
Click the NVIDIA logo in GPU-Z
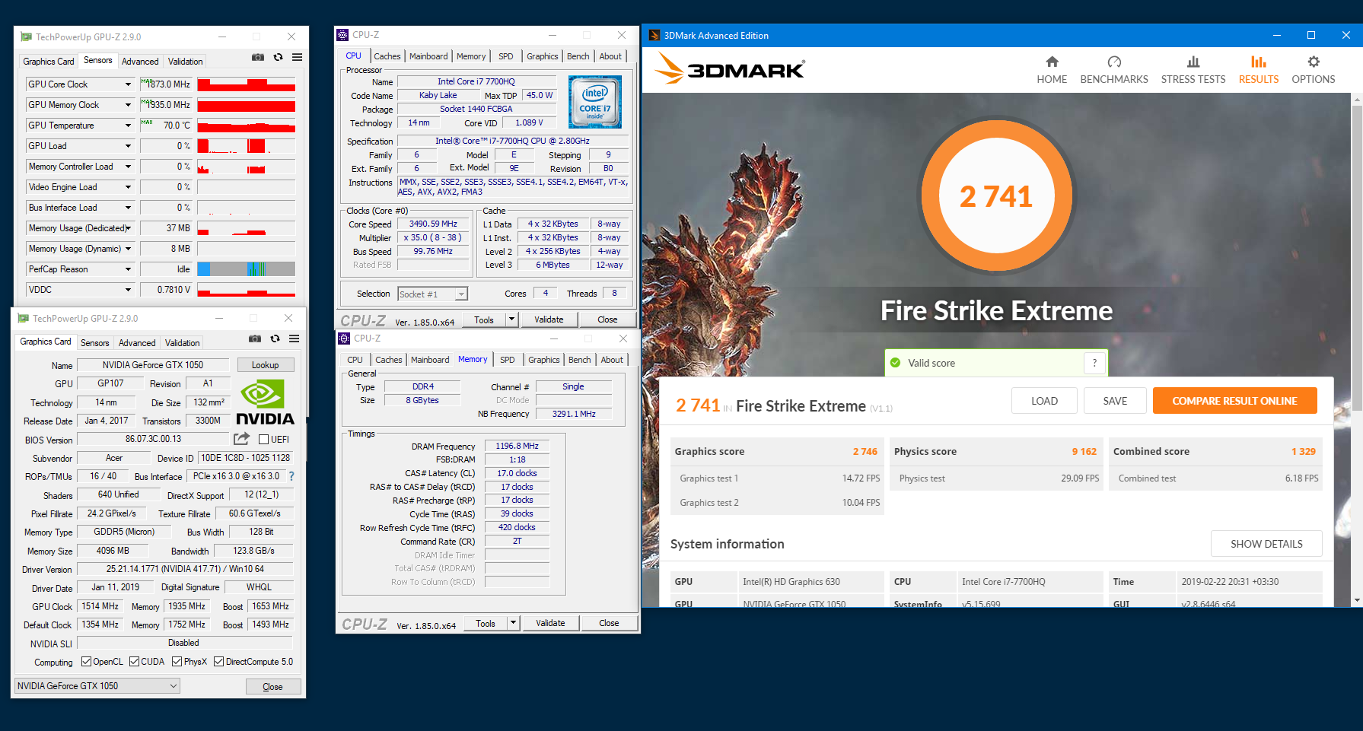[x=264, y=403]
